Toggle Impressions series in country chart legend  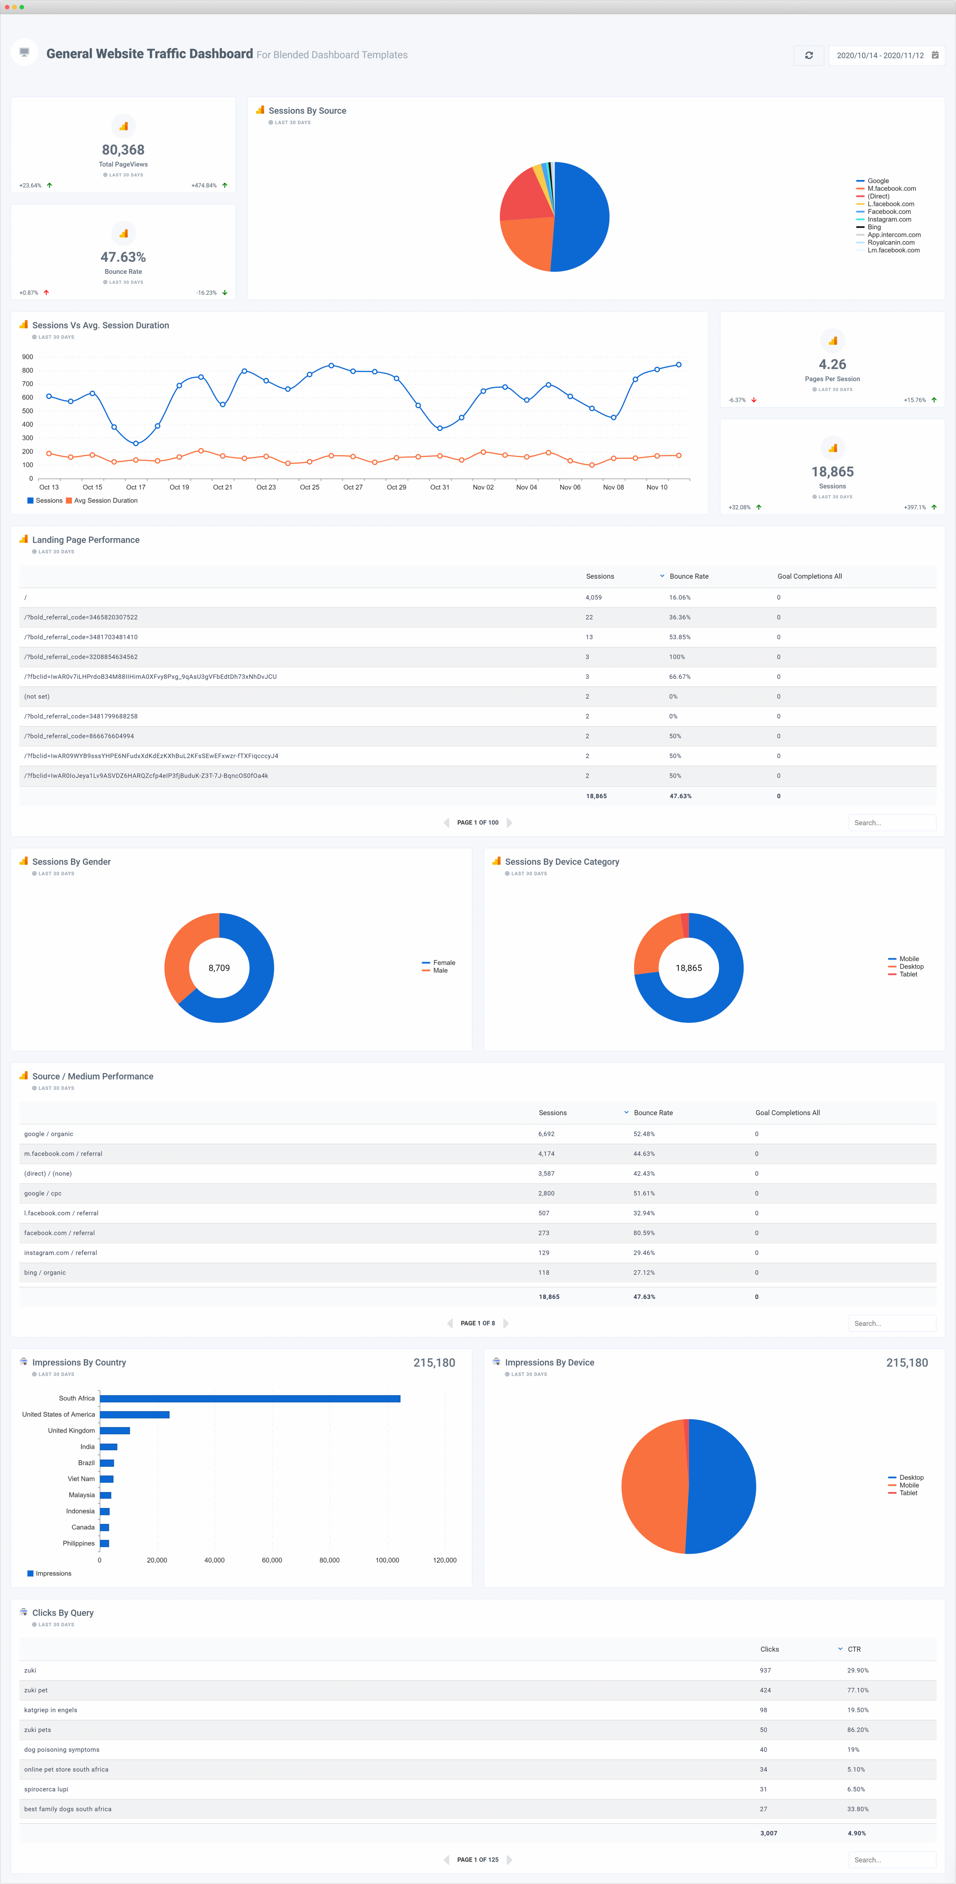(x=49, y=1573)
